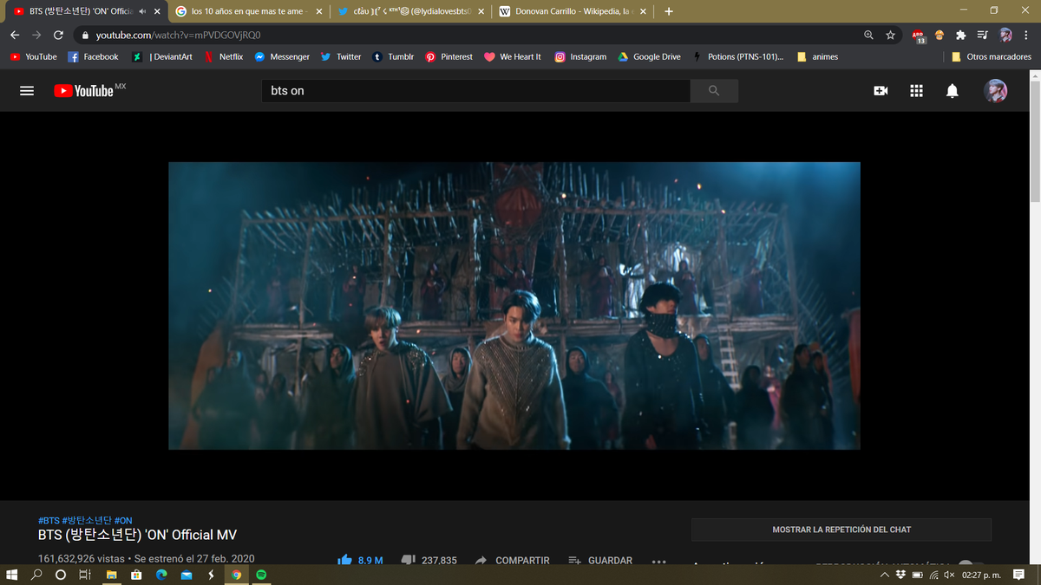Open the Google Drive bookmark
The height and width of the screenshot is (585, 1041).
pyautogui.click(x=649, y=56)
